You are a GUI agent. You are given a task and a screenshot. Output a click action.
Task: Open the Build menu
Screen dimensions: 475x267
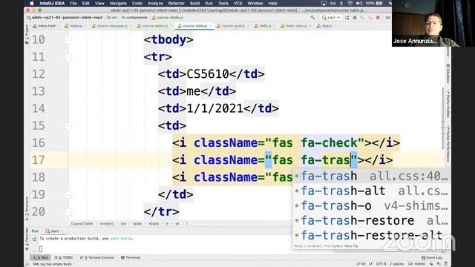click(194, 3)
